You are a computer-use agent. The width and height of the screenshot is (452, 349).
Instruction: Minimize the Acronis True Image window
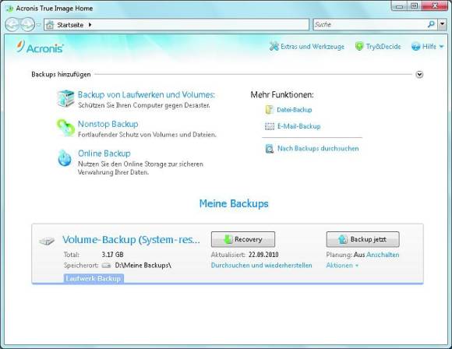pyautogui.click(x=400, y=6)
